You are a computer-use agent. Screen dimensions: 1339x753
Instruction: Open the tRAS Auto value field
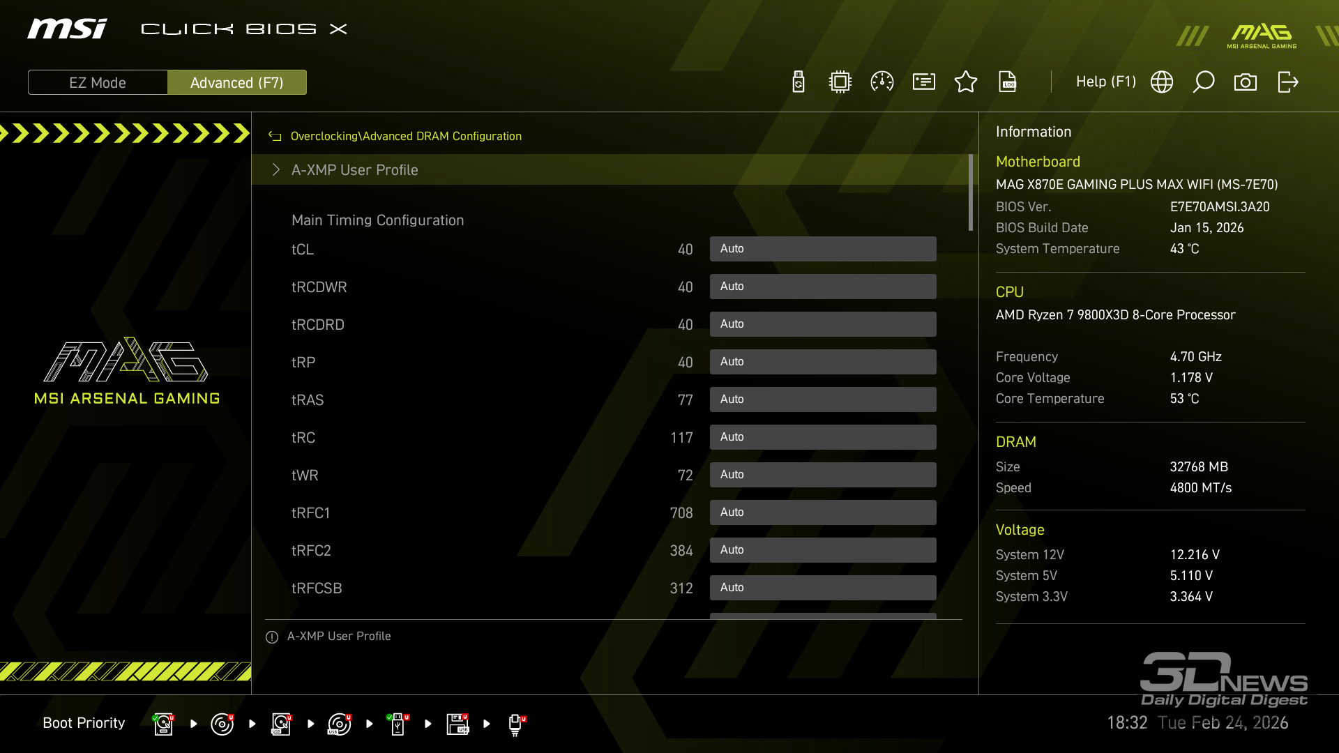(823, 400)
